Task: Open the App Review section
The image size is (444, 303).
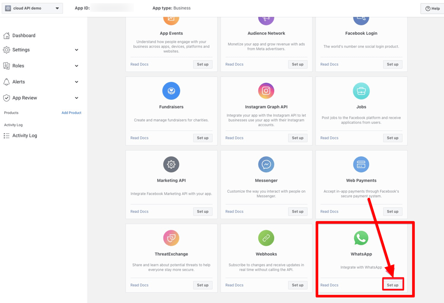Action: tap(25, 98)
